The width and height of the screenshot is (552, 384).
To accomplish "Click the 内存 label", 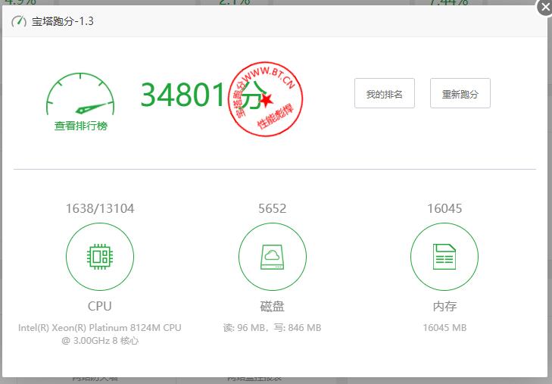I will [444, 306].
